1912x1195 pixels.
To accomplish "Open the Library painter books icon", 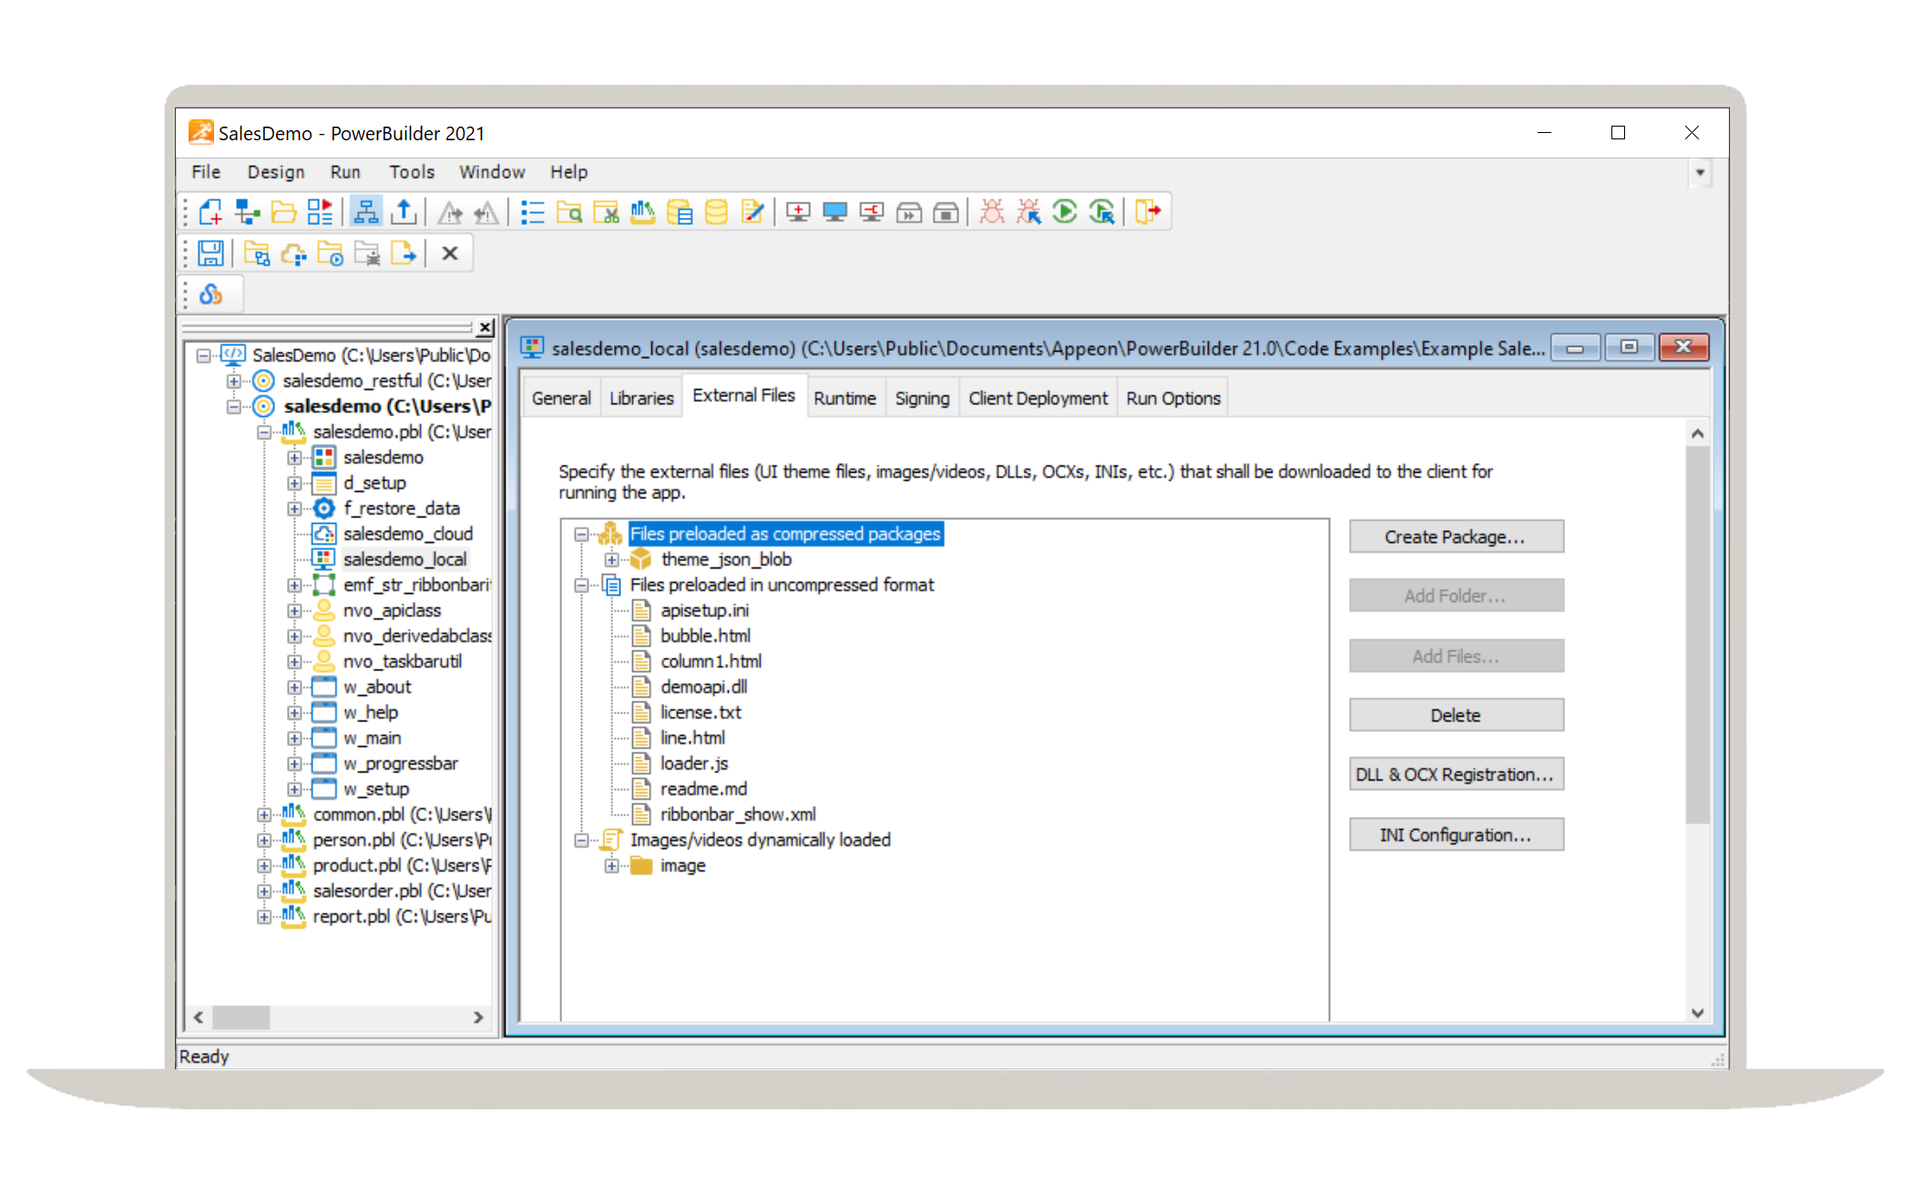I will click(642, 212).
